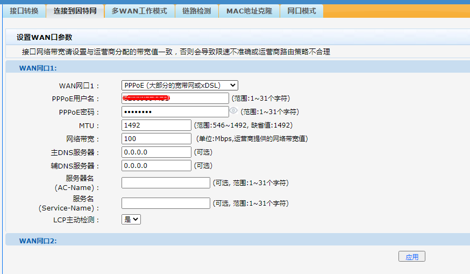Switch to the 网口模式 tab
The image size is (470, 274).
click(302, 11)
